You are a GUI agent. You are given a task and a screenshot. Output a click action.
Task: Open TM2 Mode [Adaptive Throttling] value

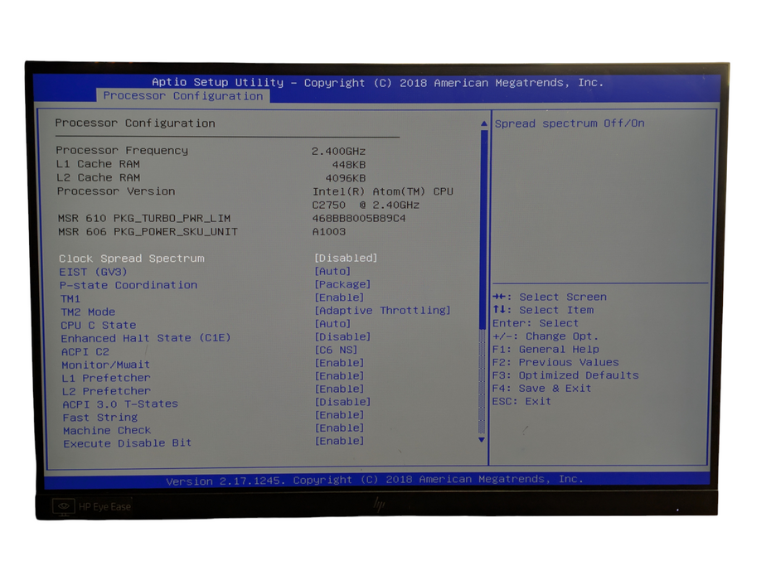point(382,310)
